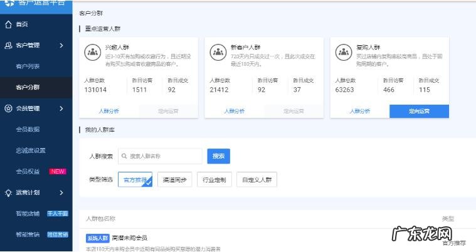
Task: Open 客户列表 in sidebar
Action: [28, 66]
